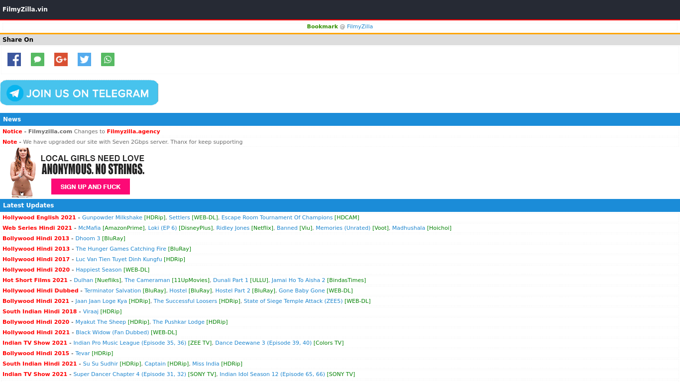
Task: Share on Facebook icon
Action: coord(14,60)
